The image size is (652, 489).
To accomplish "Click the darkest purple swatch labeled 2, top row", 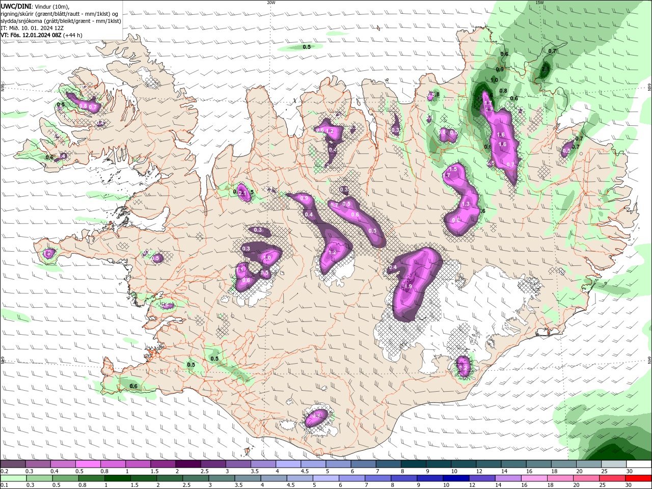I will coord(188,464).
